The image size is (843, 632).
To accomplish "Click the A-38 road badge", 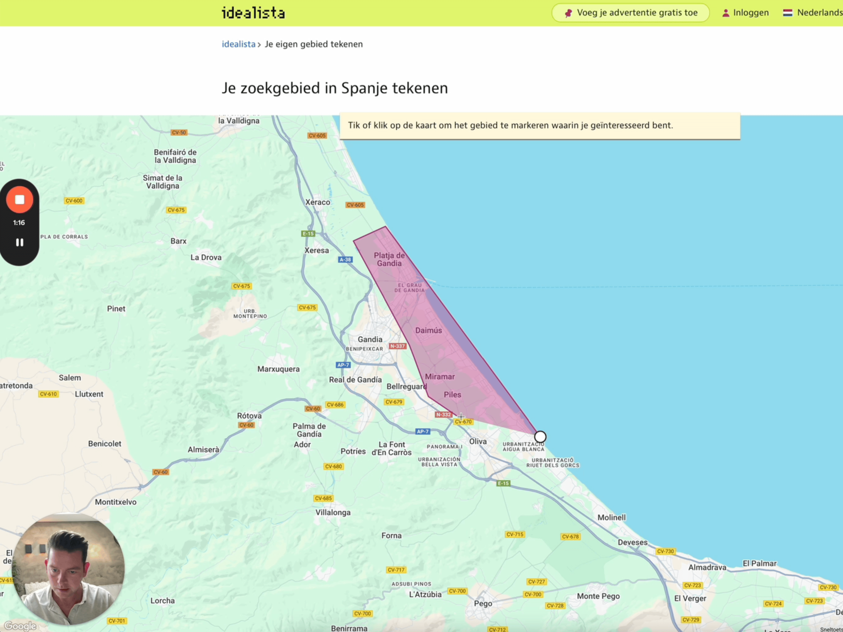I will (345, 259).
